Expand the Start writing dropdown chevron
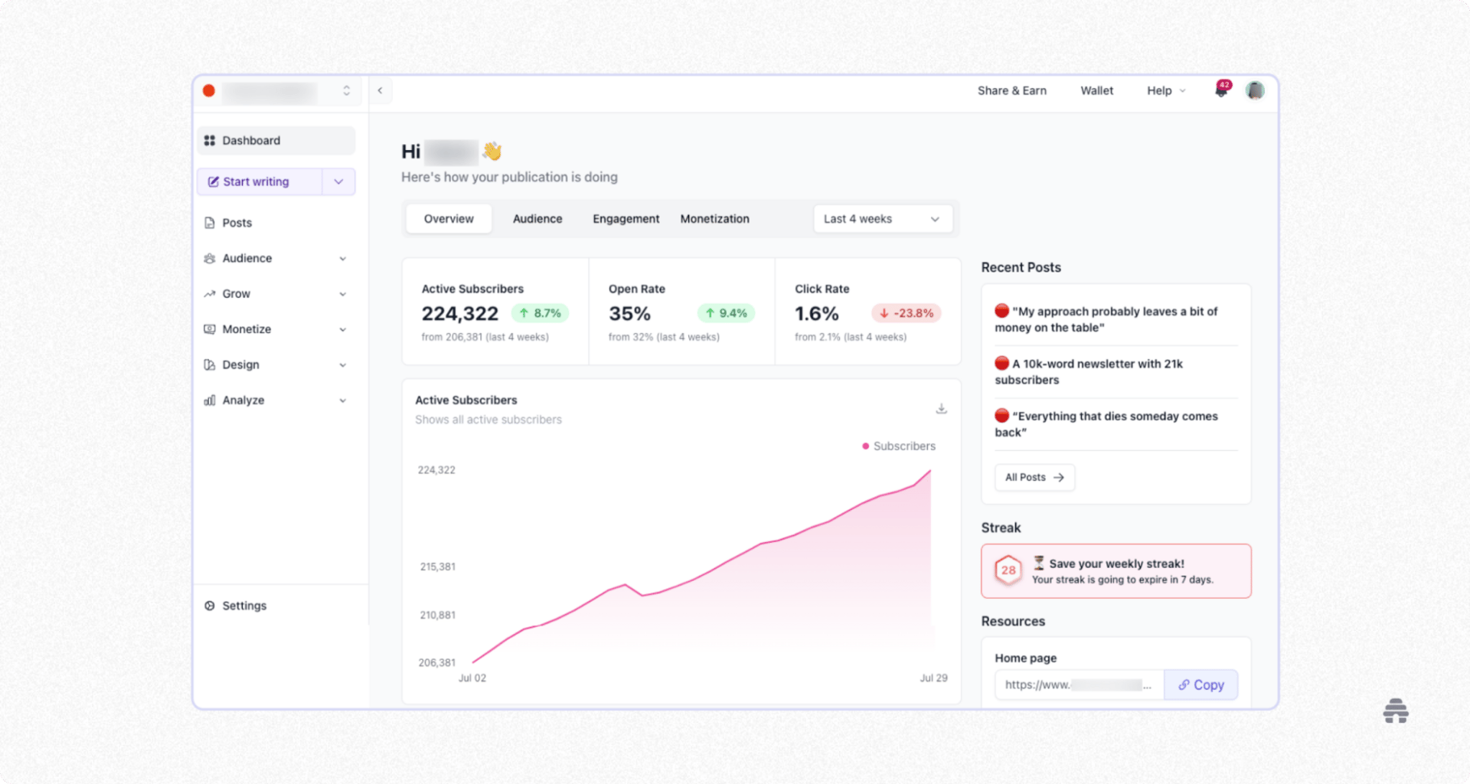Viewport: 1470px width, 784px height. coord(338,181)
